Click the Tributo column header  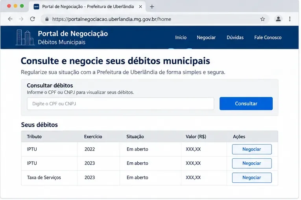(34, 136)
